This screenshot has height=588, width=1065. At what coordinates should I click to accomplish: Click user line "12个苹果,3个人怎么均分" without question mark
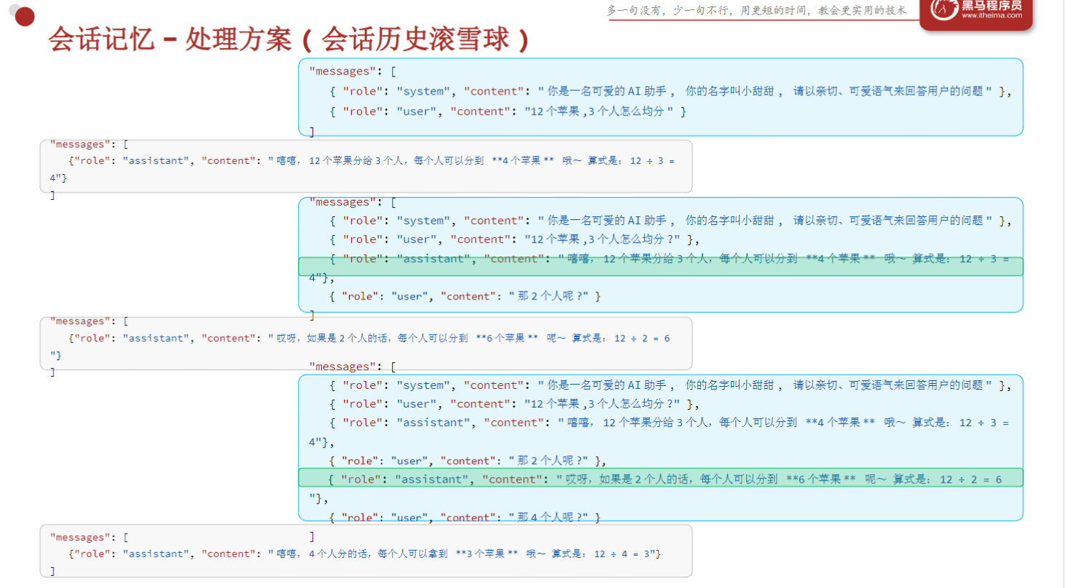click(x=507, y=111)
